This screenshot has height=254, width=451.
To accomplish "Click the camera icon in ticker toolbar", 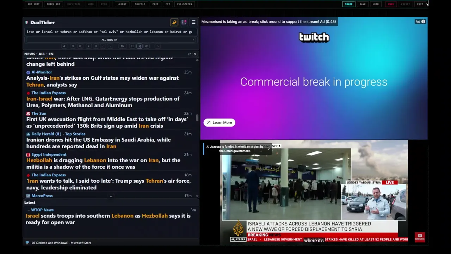I will click(147, 46).
